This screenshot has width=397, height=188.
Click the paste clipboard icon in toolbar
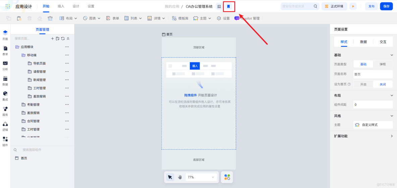[19, 18]
